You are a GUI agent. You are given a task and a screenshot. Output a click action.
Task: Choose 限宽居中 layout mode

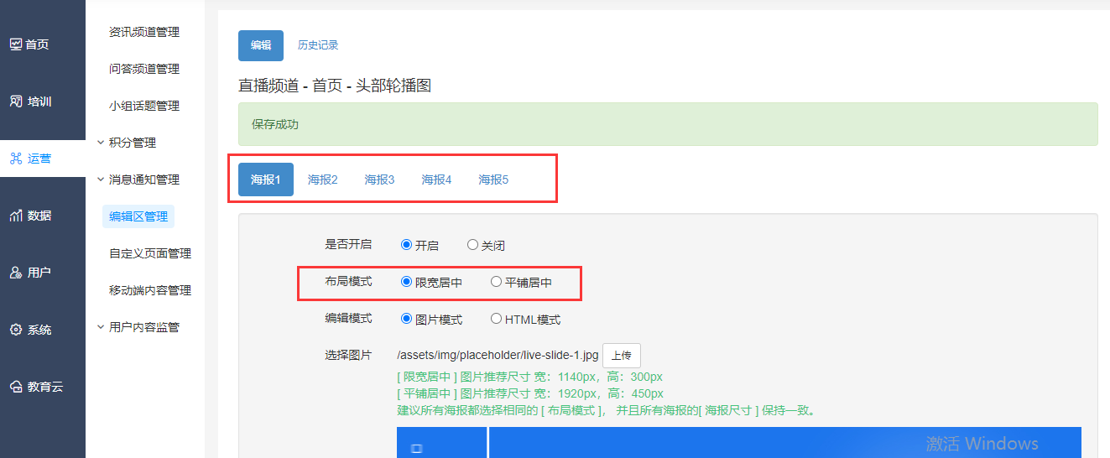[406, 282]
